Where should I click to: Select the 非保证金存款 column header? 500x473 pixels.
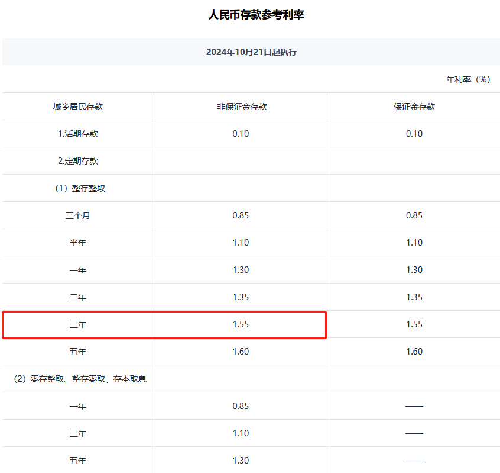click(x=241, y=107)
